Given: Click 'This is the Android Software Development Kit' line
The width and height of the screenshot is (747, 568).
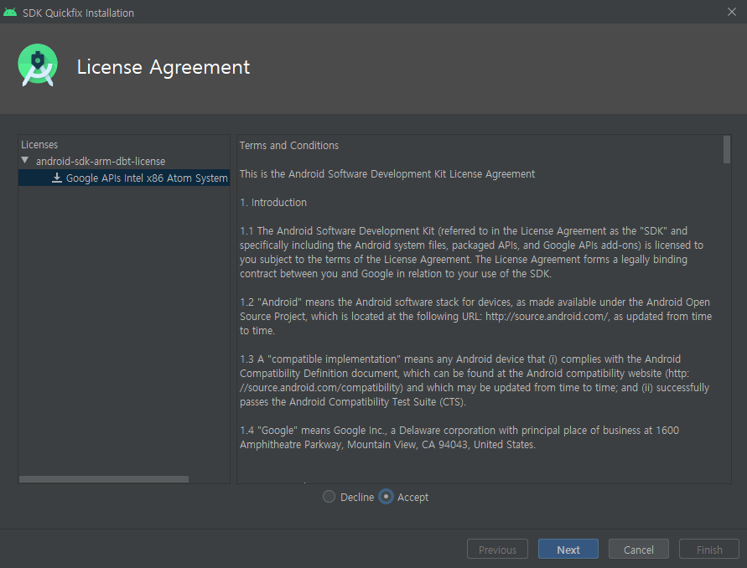Looking at the screenshot, I should pyautogui.click(x=386, y=173).
